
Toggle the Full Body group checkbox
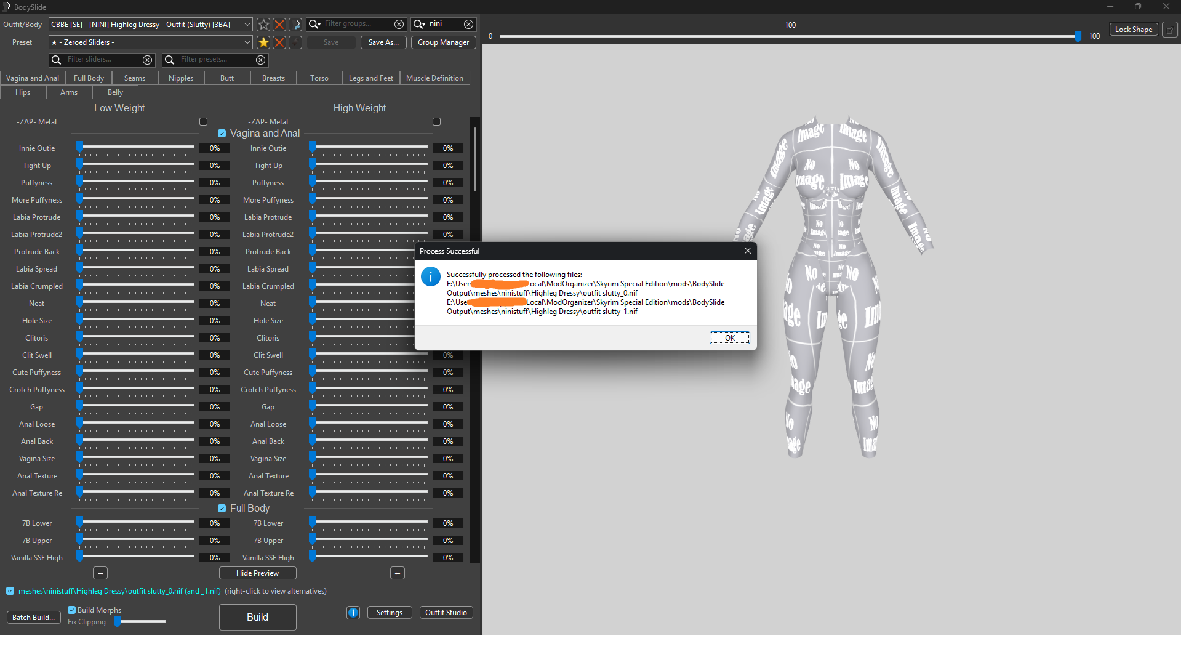[x=222, y=509]
